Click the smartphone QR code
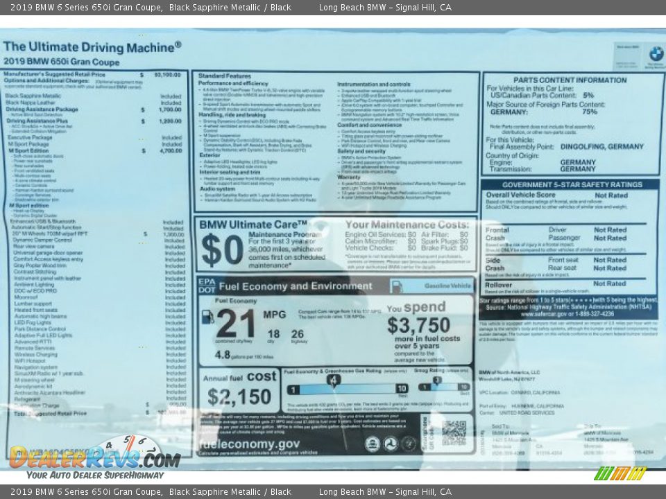 454,432
